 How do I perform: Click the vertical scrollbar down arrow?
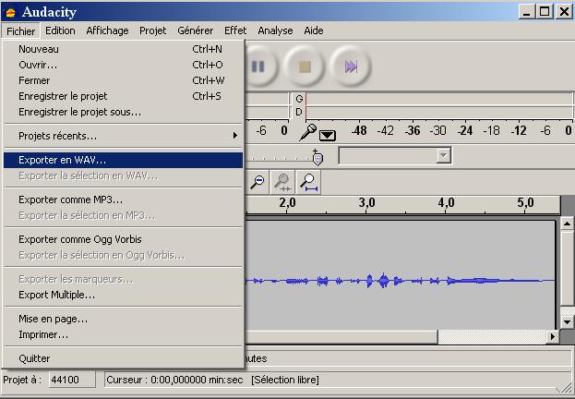[568, 321]
